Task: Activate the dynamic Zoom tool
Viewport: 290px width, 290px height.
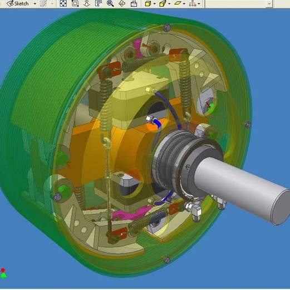Action: [x=86, y=3]
